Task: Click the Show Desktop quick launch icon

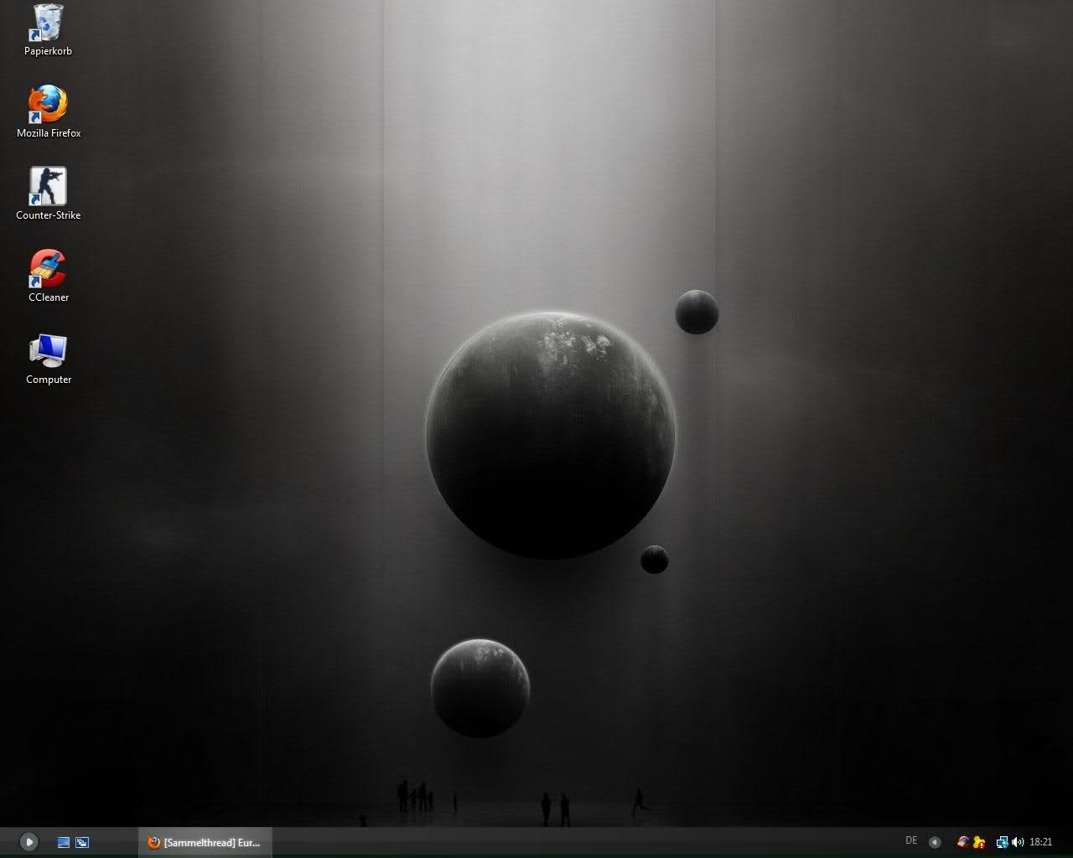Action: (x=64, y=842)
